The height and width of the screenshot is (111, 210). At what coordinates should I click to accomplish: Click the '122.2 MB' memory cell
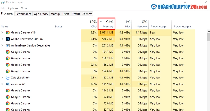click(x=106, y=78)
